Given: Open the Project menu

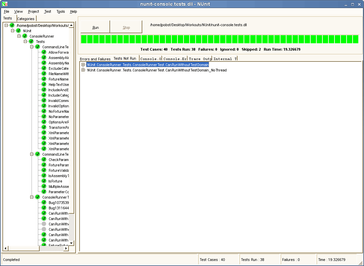Looking at the screenshot, I should [34, 11].
